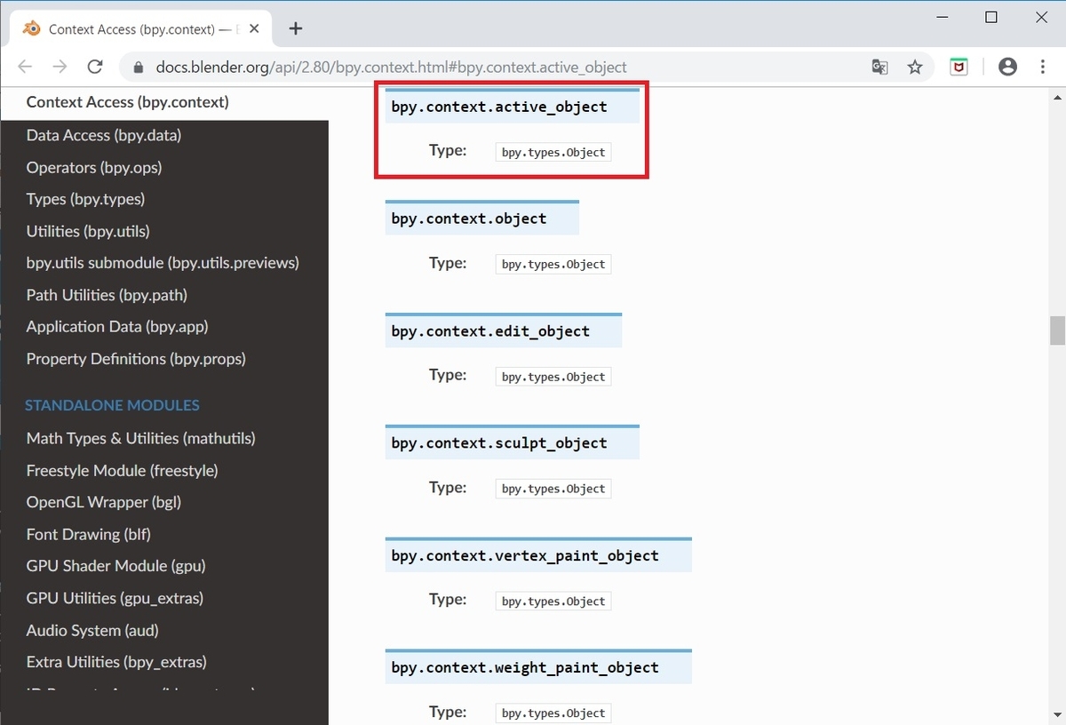Open GPU Shader Module (gpu)
Screen dimensions: 1066x725
116,566
